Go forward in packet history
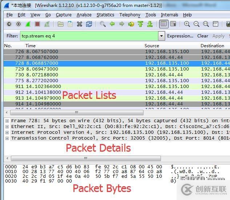This screenshot has width=230, height=200. 122,24
